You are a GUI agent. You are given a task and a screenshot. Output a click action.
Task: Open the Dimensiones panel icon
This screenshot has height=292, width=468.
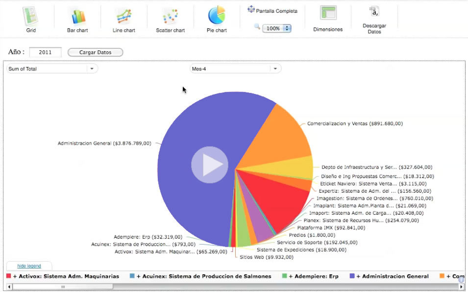[x=328, y=13]
